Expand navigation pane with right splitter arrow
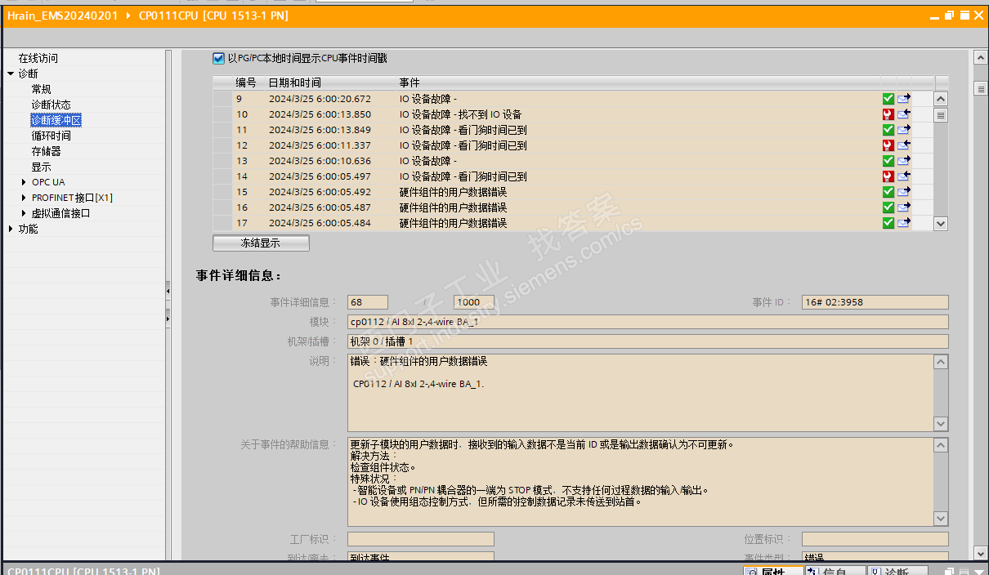The height and width of the screenshot is (575, 989). tap(168, 318)
